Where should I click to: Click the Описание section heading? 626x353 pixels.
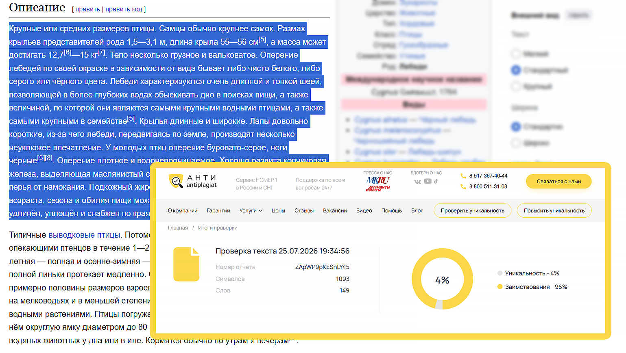pyautogui.click(x=37, y=8)
